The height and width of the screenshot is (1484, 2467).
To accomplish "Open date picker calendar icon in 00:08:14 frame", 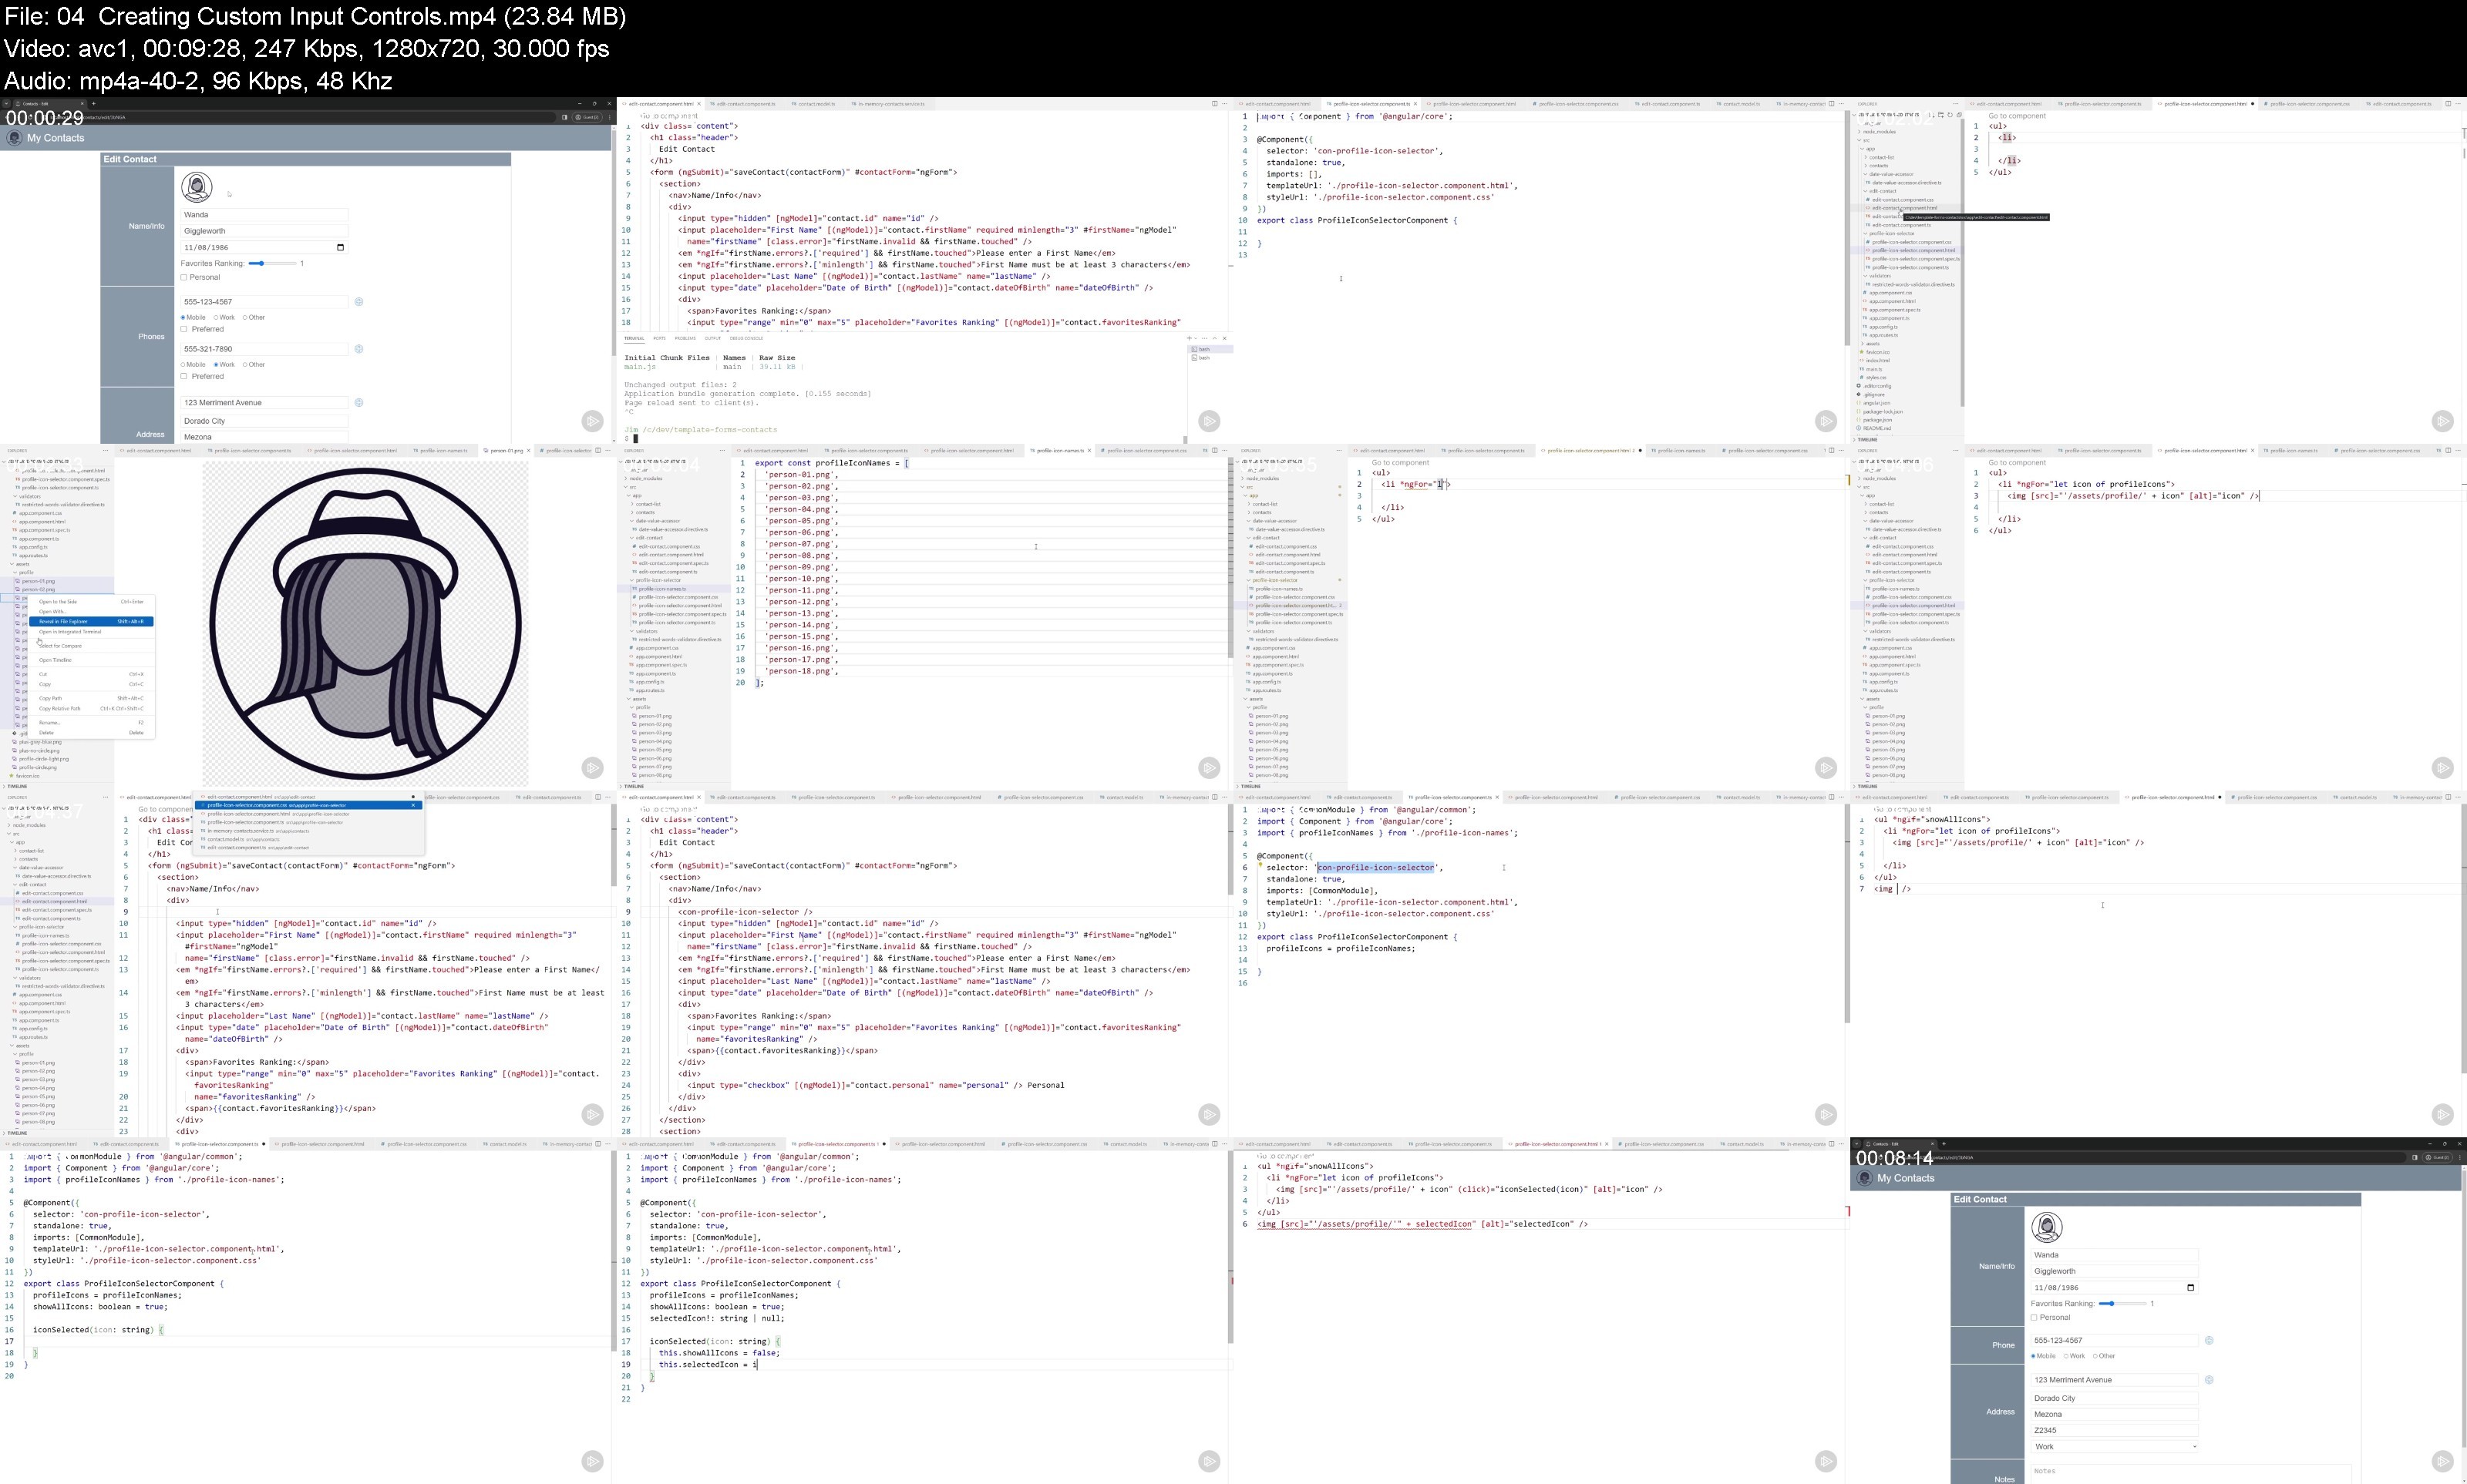I will point(2190,1287).
